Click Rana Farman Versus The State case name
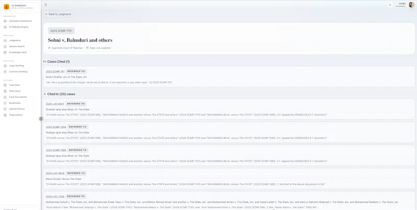Image resolution: width=417 pixels, height=210 pixels. pyautogui.click(x=64, y=179)
